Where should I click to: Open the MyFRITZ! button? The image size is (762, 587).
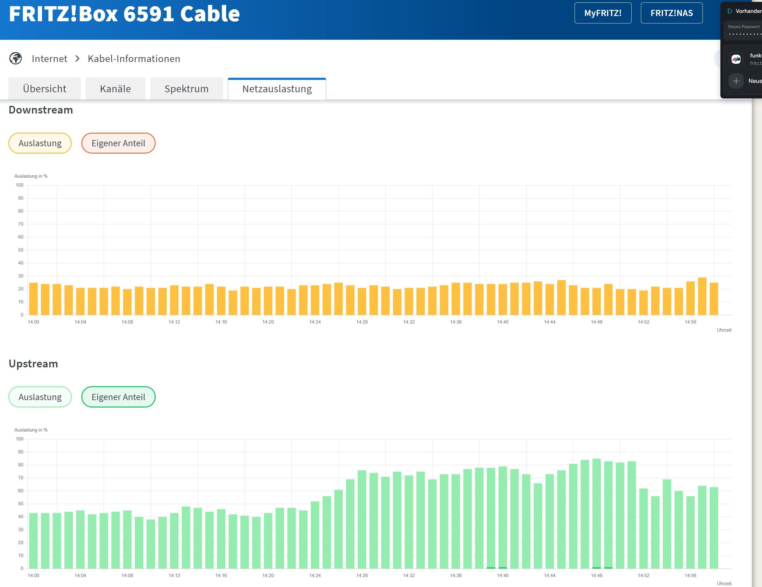pyautogui.click(x=603, y=13)
